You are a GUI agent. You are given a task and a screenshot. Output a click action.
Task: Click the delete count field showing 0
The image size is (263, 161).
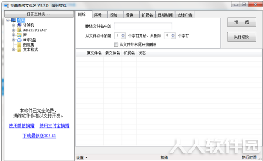167,36
